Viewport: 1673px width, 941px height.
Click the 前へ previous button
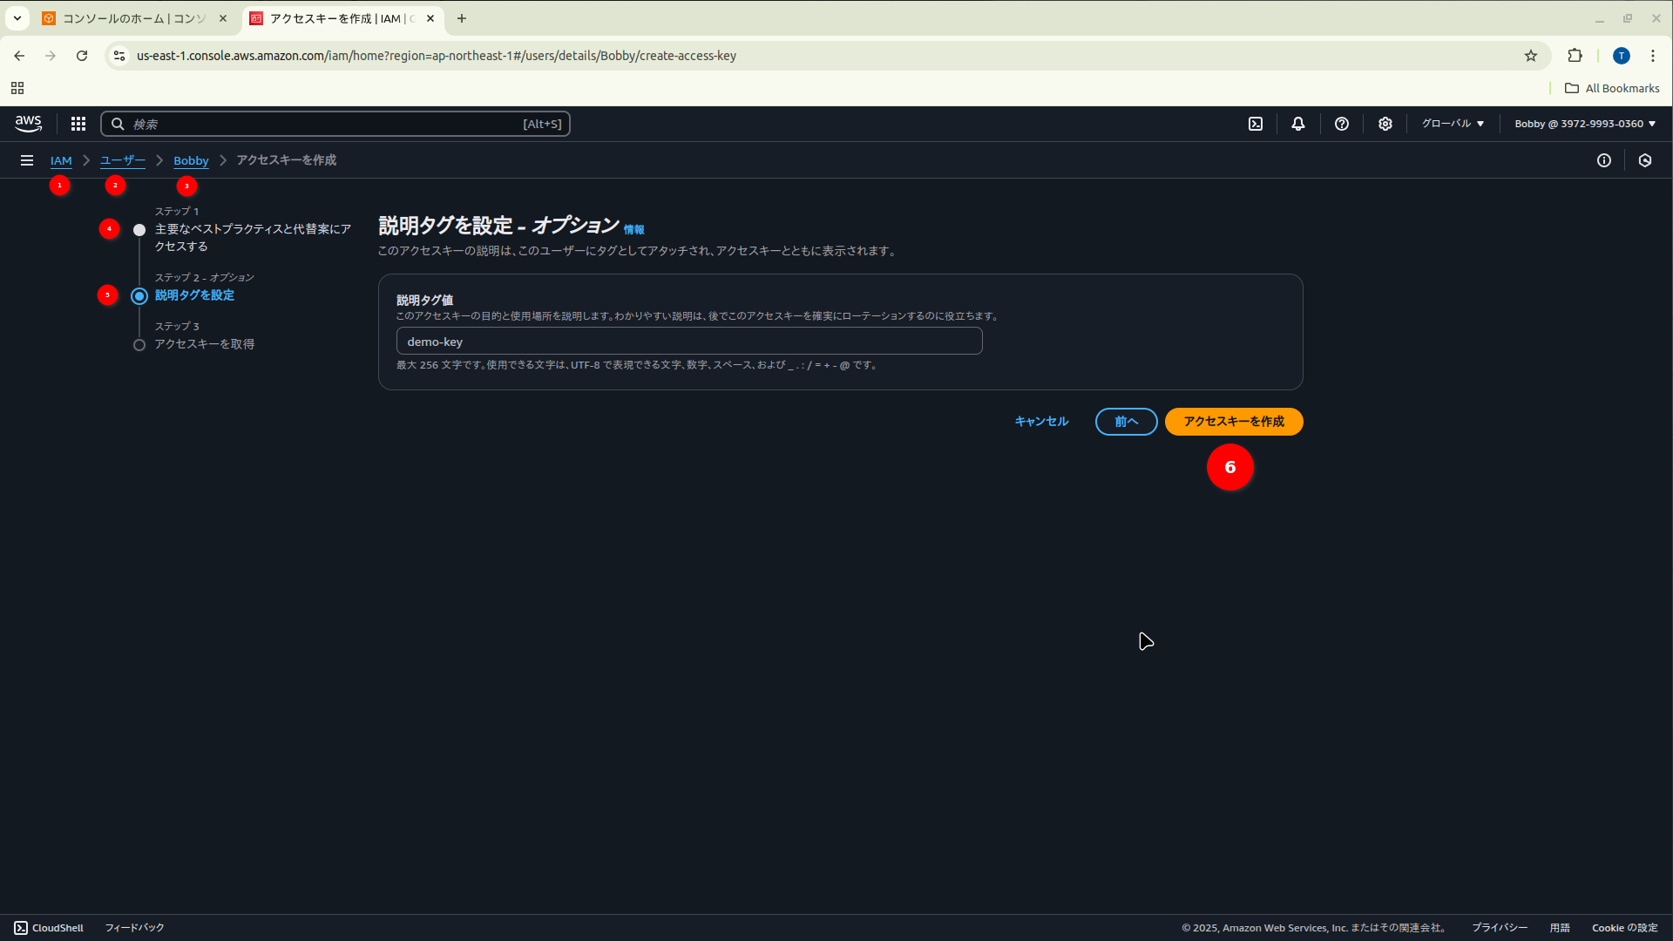1126,422
